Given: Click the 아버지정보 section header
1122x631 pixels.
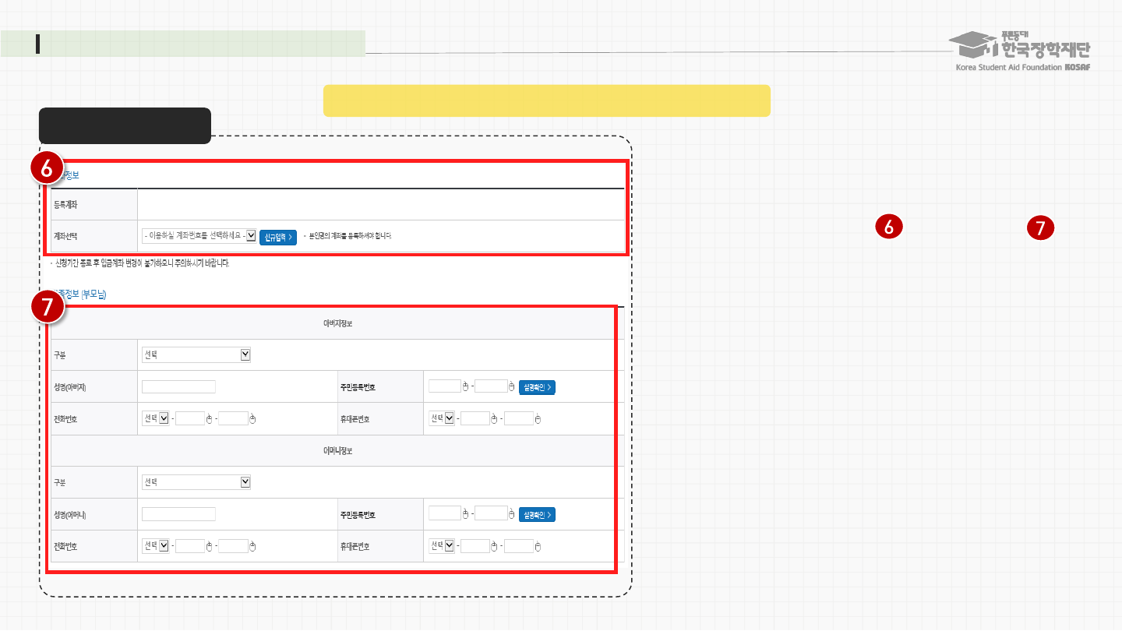Looking at the screenshot, I should (338, 323).
